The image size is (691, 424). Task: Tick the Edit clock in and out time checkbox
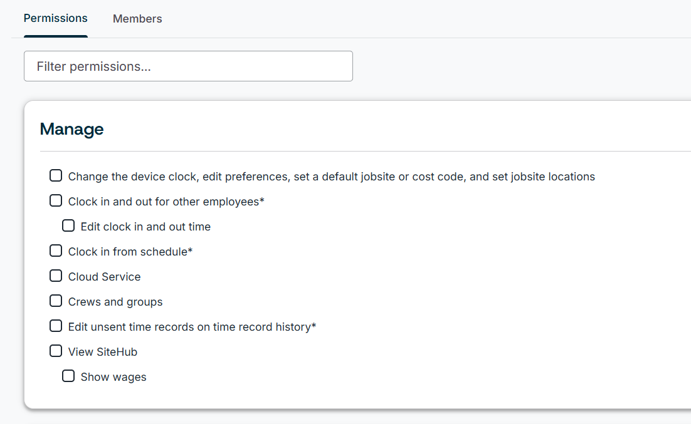(68, 225)
